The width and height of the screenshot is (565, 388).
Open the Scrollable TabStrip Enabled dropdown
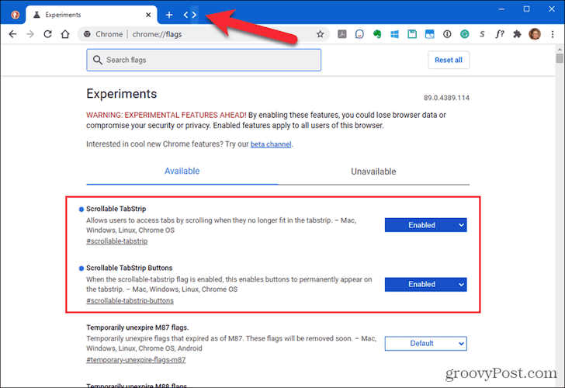tap(425, 225)
